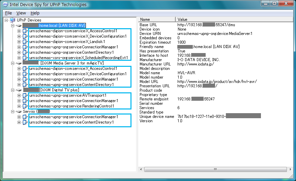Click the Value column header
Image resolution: width=296 pixels, height=181 pixels.
234,19
